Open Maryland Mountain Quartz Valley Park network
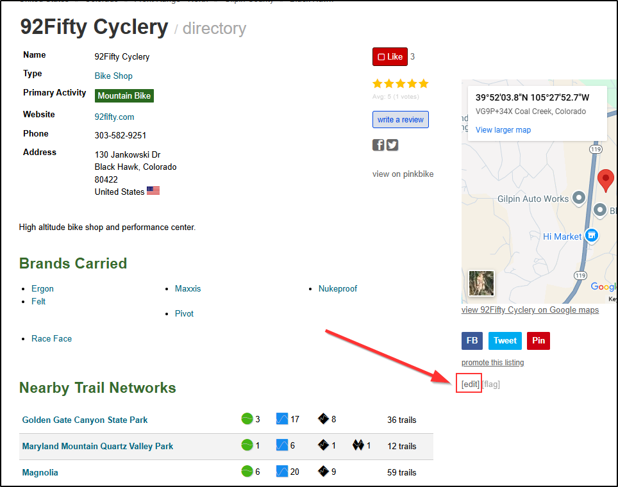Image resolution: width=618 pixels, height=487 pixels. coord(97,446)
